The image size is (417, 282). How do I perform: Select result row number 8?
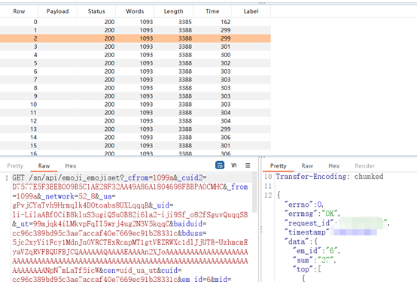[x=135, y=88]
